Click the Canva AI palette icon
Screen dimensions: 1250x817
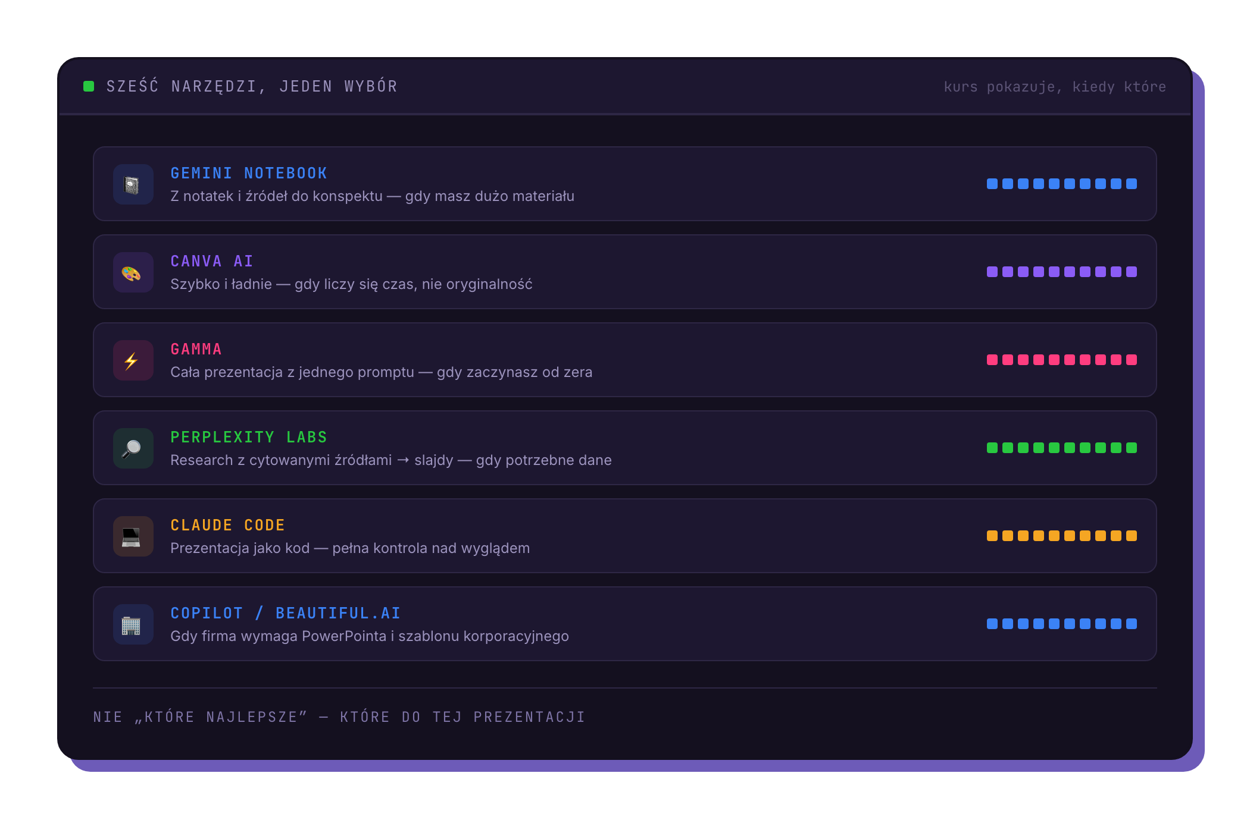pyautogui.click(x=133, y=272)
